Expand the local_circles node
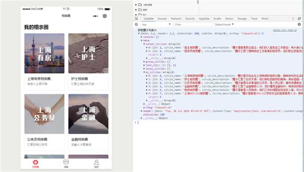The width and height of the screenshot is (304, 172). coord(144,69)
